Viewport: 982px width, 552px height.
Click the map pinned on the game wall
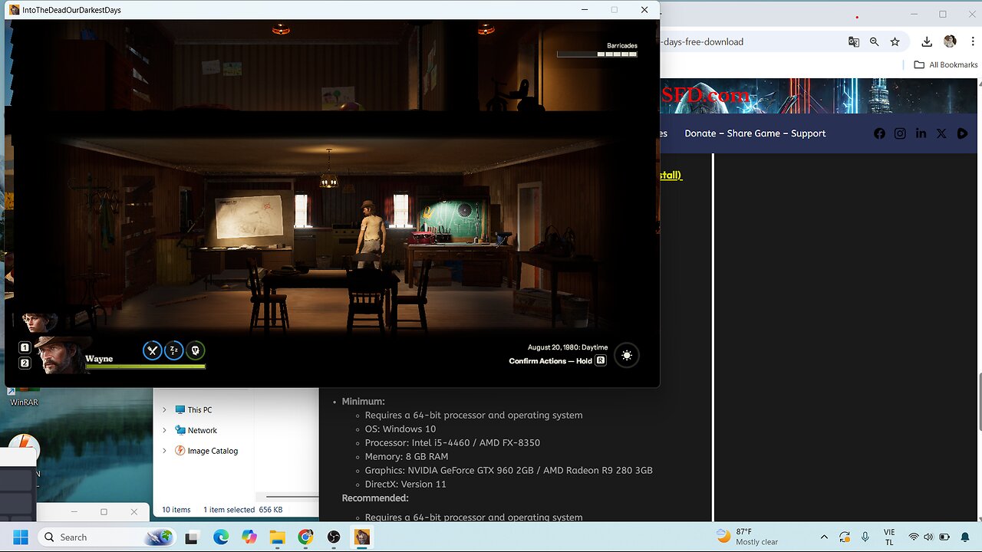249,216
